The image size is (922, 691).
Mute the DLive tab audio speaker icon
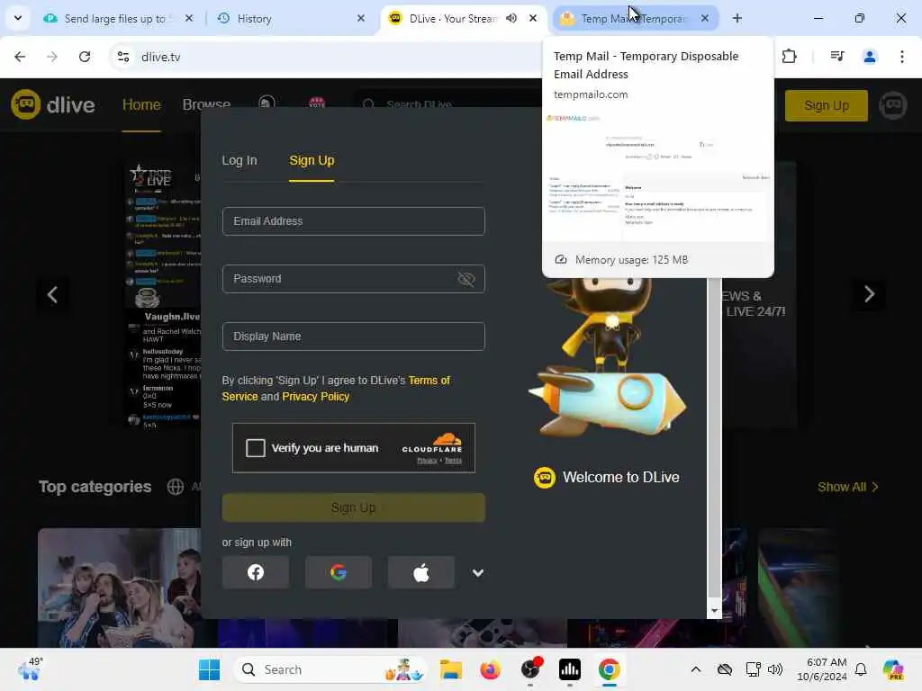tap(511, 18)
